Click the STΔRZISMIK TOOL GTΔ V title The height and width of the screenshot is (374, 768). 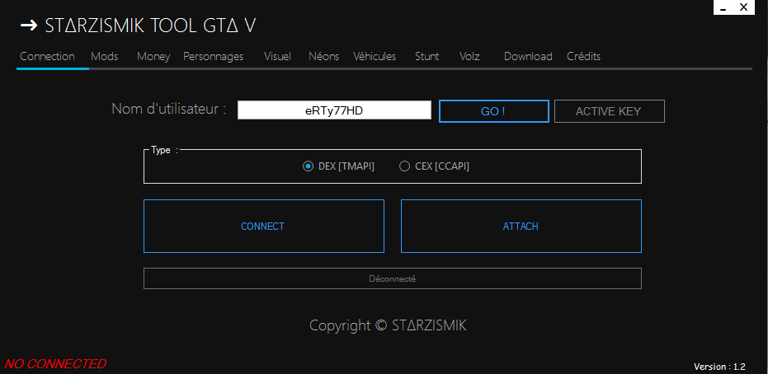click(150, 26)
